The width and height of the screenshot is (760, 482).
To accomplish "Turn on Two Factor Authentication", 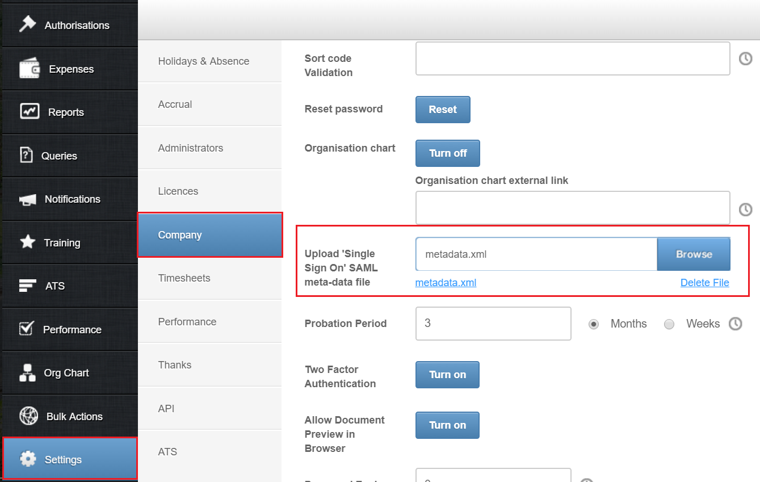I will [x=447, y=375].
